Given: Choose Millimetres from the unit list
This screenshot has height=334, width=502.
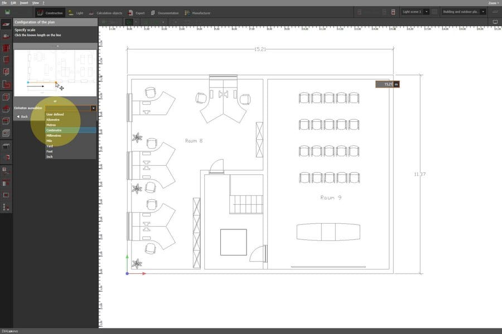Looking at the screenshot, I should 71,135.
